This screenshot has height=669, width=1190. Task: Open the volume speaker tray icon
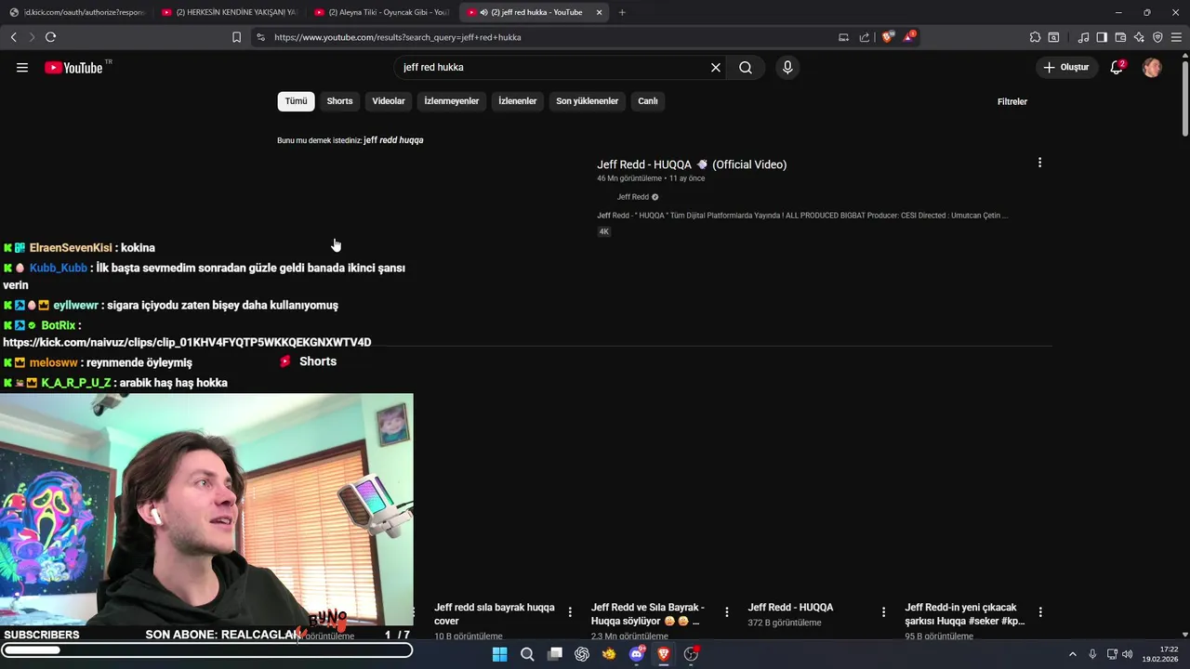coord(1128,654)
